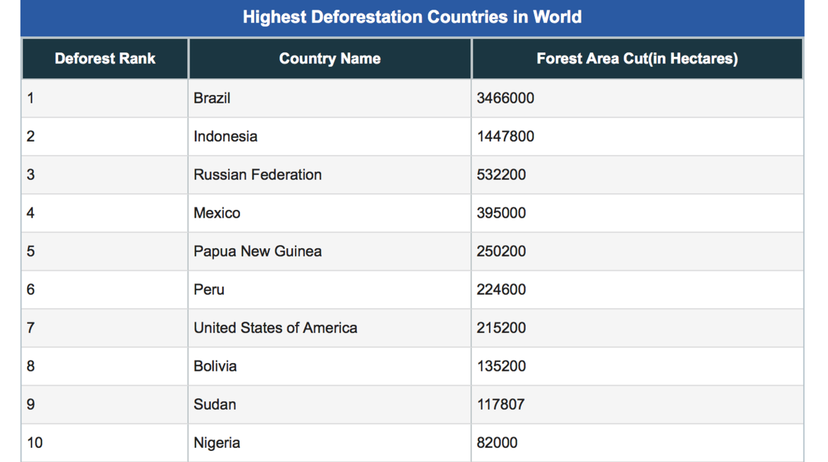Viewport: 828px width, 462px height.
Task: Select the Russian Federation cell
Action: point(257,174)
